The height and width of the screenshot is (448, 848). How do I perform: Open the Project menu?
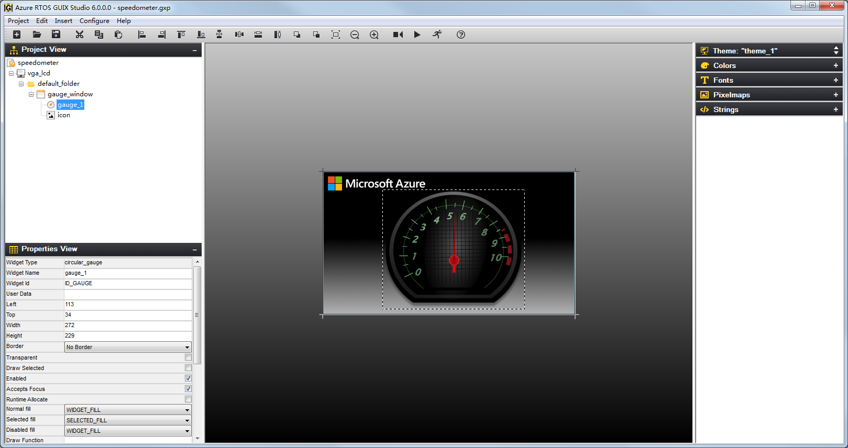tap(18, 21)
